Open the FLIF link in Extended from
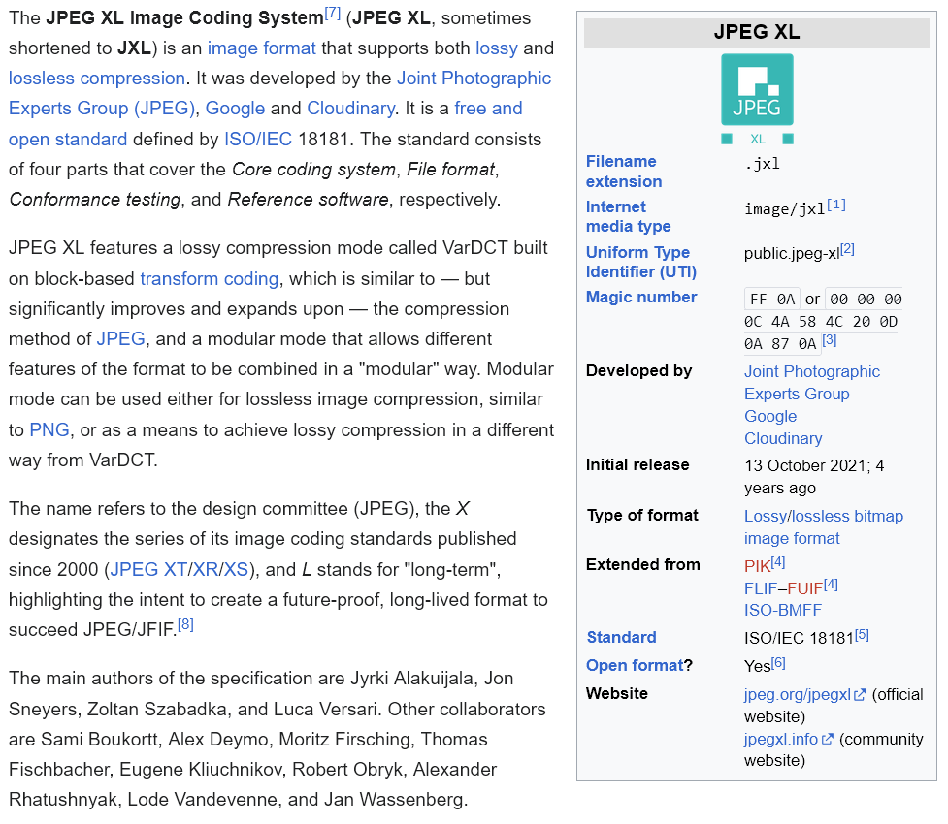 761,587
